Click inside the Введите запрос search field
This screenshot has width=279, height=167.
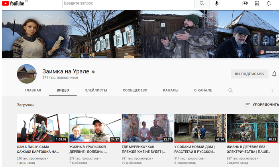[128, 3]
